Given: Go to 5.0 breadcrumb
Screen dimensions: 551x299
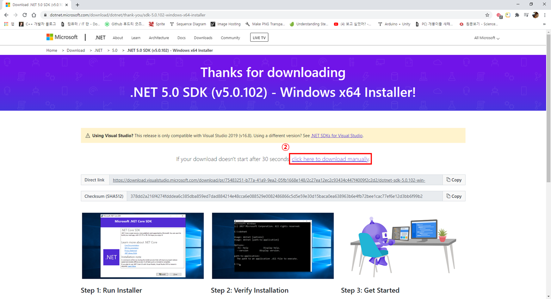Looking at the screenshot, I should 115,50.
